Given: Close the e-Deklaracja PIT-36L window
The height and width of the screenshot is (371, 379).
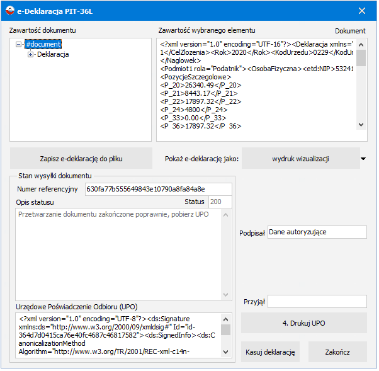Looking at the screenshot, I should click(362, 11).
